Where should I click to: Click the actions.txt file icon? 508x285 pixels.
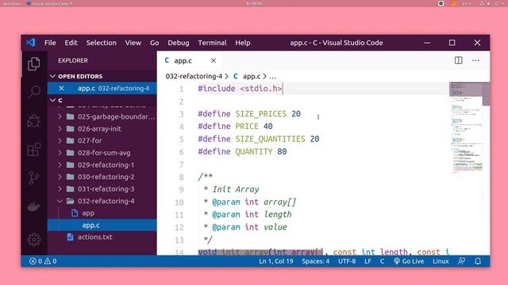[70, 237]
